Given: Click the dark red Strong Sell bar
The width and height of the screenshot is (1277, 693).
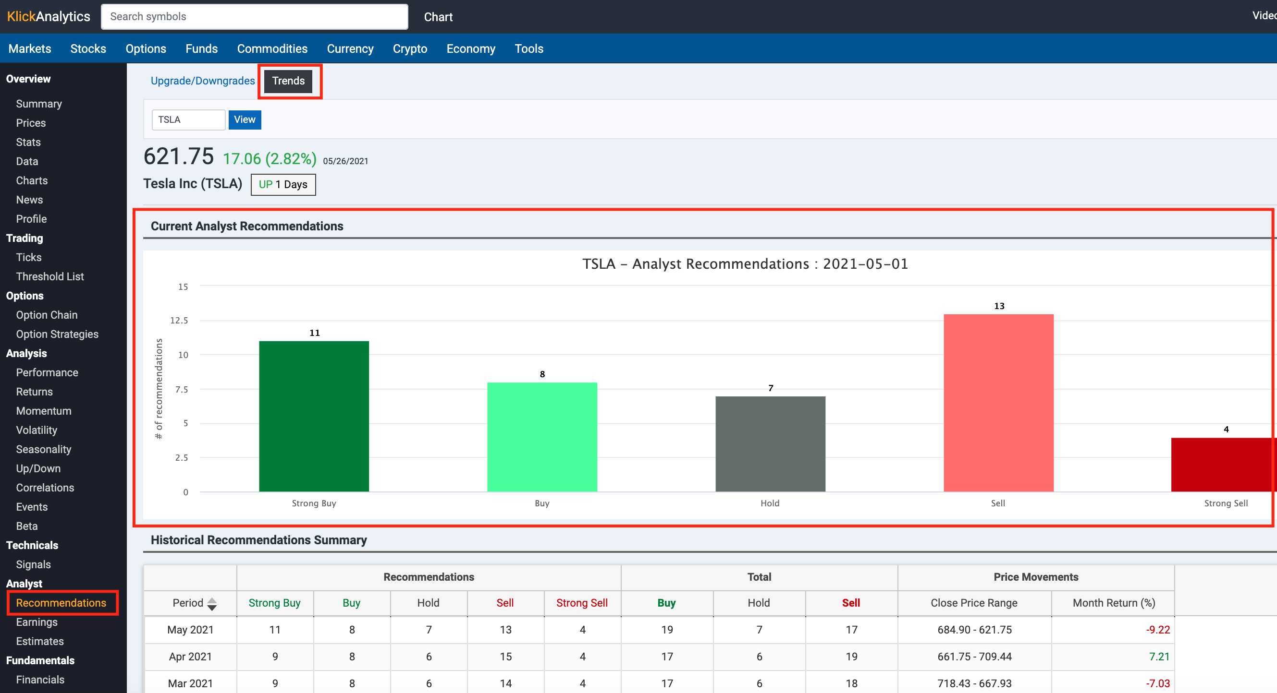Looking at the screenshot, I should pos(1223,465).
